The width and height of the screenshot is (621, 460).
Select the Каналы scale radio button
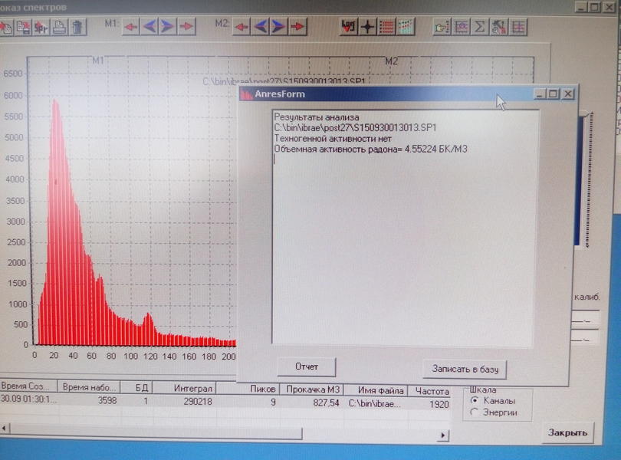click(475, 400)
